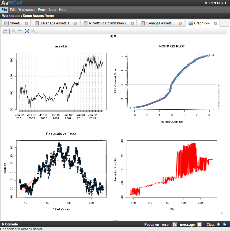Close the Sheet1 tab
This screenshot has height=231, width=230.
point(27,23)
